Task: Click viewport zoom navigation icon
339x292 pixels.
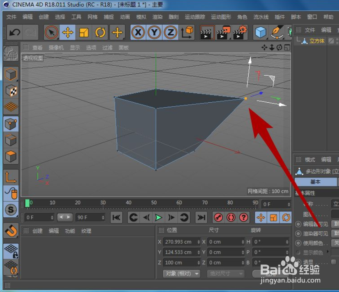Action: (x=272, y=47)
